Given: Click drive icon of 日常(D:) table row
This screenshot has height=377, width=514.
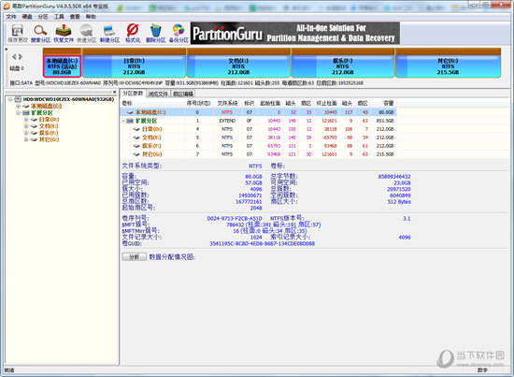Looking at the screenshot, I should 136,129.
